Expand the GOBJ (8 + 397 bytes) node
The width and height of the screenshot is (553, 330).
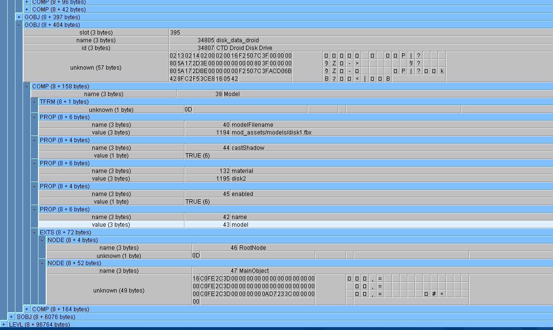(x=19, y=17)
